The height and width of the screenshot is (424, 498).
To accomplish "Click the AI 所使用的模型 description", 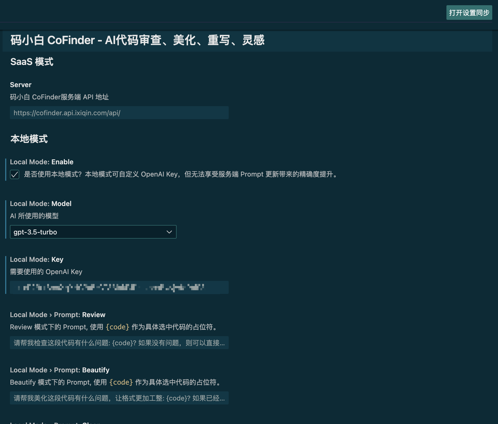I will [x=34, y=216].
